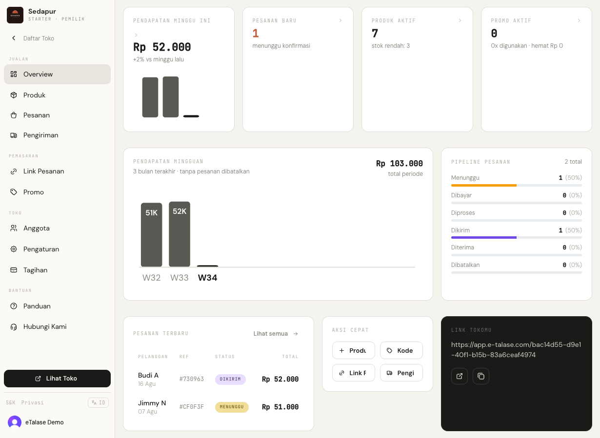Click the Dibayar empty progress bar
The width and height of the screenshot is (600, 438).
pyautogui.click(x=517, y=203)
